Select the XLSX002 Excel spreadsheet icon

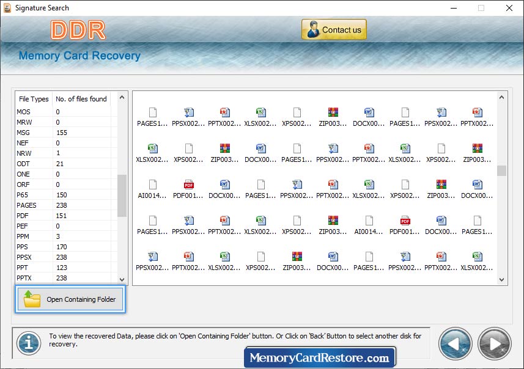tap(260, 112)
